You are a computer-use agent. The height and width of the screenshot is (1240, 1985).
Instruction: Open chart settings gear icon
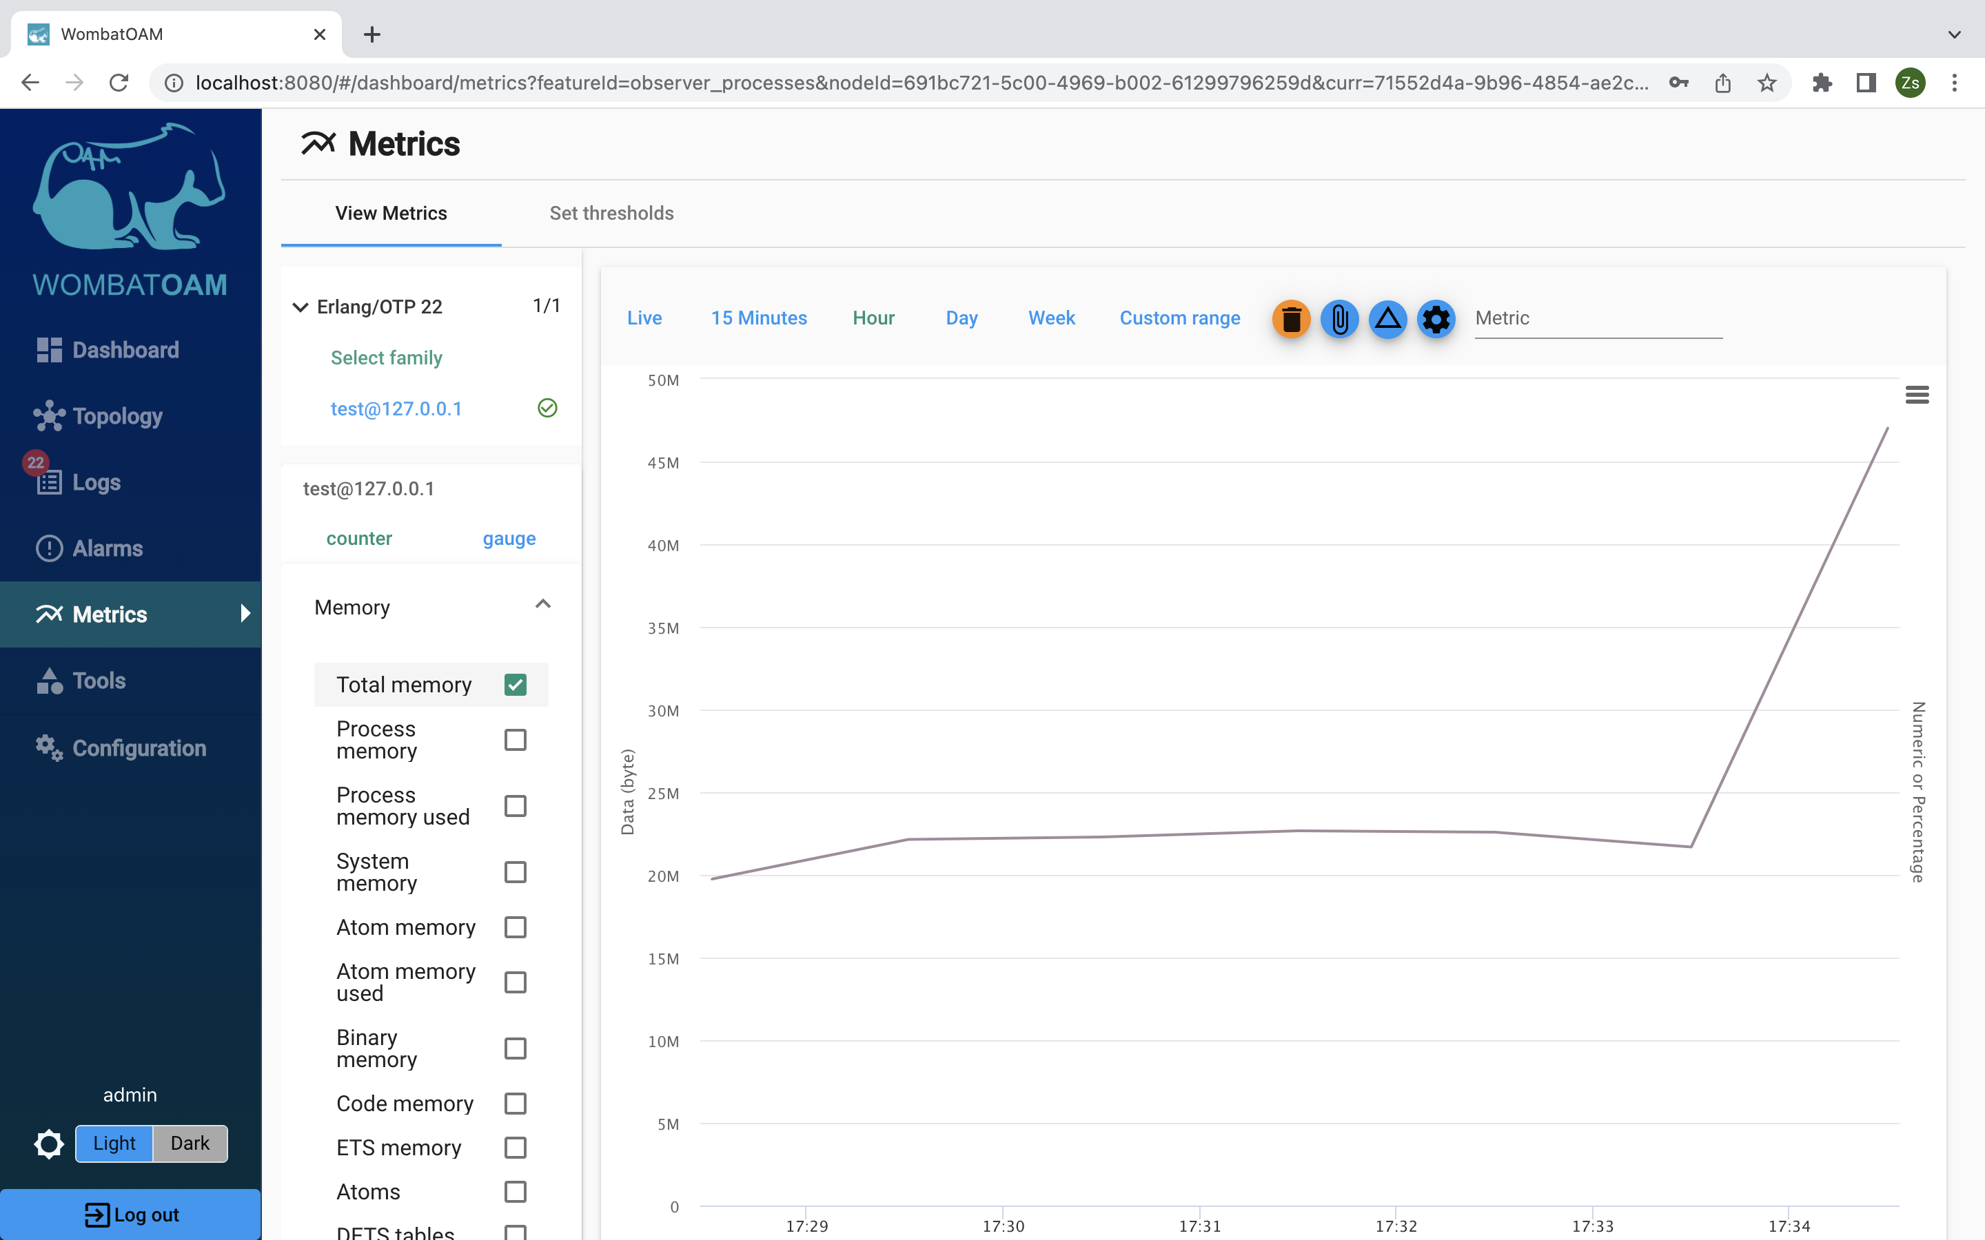(x=1436, y=318)
